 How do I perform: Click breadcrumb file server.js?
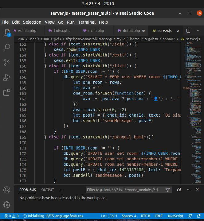pyautogui.click(x=190, y=39)
